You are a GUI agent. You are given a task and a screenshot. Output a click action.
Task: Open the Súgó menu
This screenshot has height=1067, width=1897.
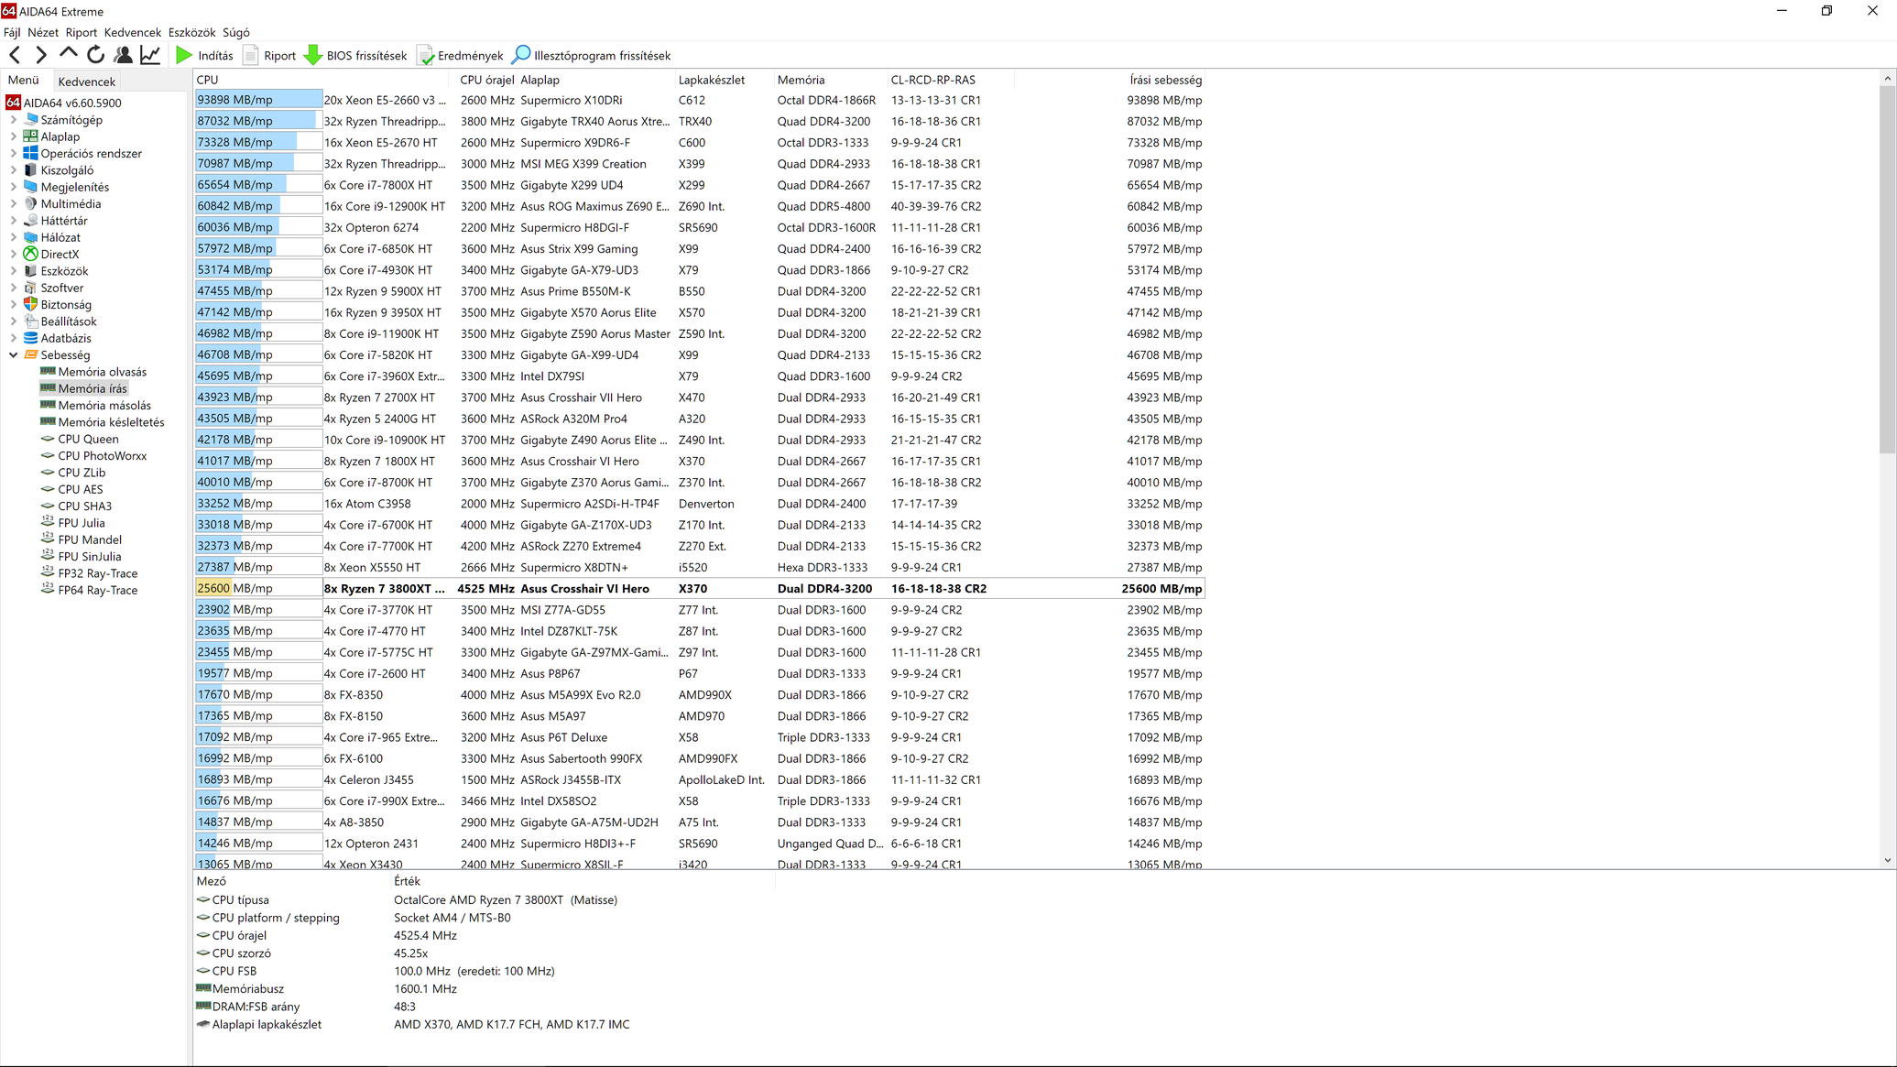[236, 32]
